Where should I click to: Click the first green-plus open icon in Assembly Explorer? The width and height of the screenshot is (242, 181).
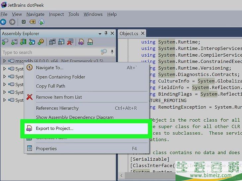pyautogui.click(x=5, y=42)
